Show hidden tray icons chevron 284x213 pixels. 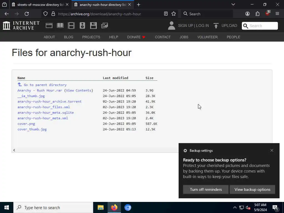(x=235, y=207)
